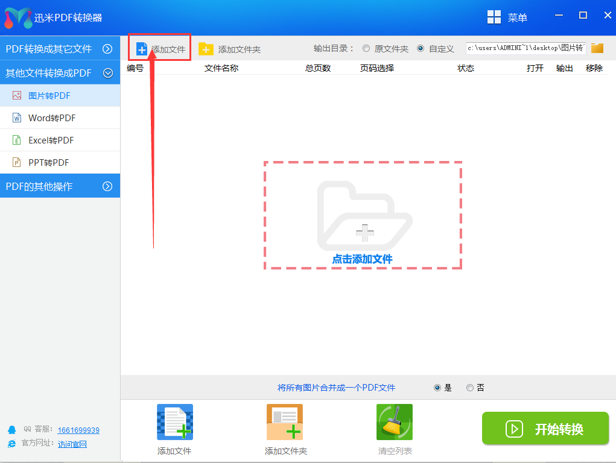Click the large Add File icon at bottom
This screenshot has width=616, height=463.
pyautogui.click(x=174, y=422)
